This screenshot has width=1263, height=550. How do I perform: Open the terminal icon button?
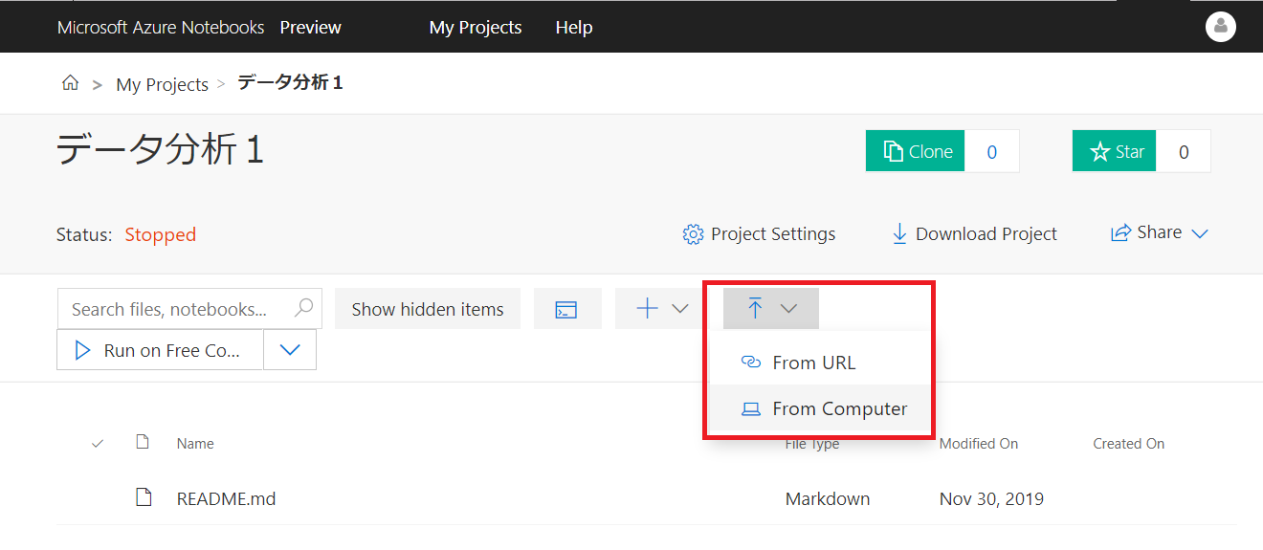(566, 309)
